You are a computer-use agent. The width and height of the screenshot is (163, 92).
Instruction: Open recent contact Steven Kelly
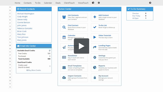coord(22,19)
